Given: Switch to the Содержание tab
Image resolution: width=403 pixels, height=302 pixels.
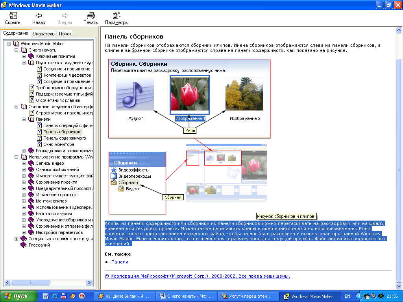Looking at the screenshot, I should click(15, 33).
